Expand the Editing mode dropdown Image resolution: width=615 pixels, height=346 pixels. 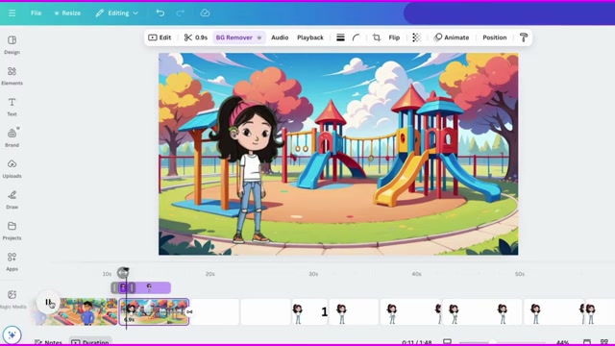pos(117,12)
